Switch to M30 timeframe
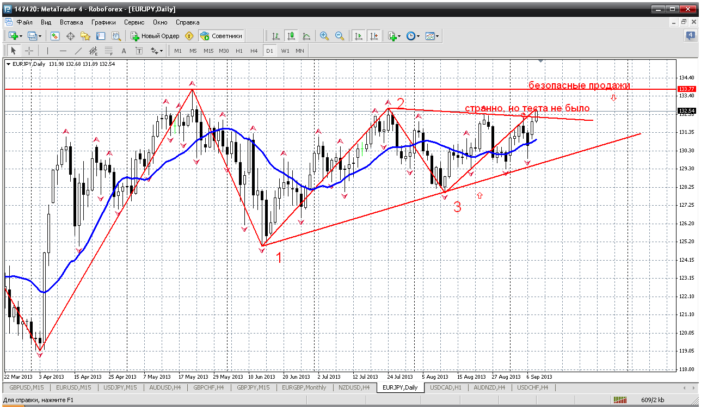This screenshot has width=701, height=407. pyautogui.click(x=224, y=51)
